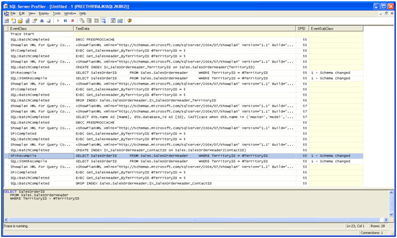Restore the inner trace document window
397x238 pixels.
pos(386,13)
